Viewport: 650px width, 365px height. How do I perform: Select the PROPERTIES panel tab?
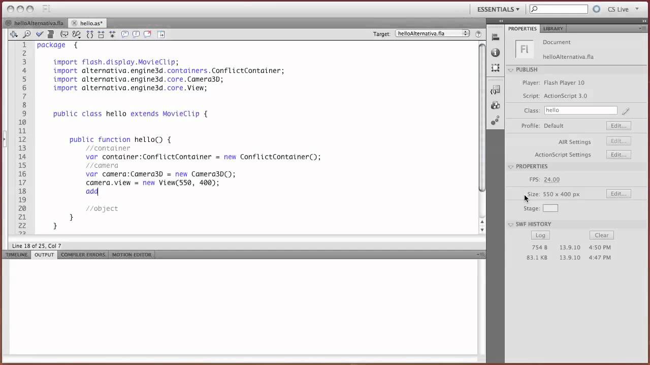point(523,29)
